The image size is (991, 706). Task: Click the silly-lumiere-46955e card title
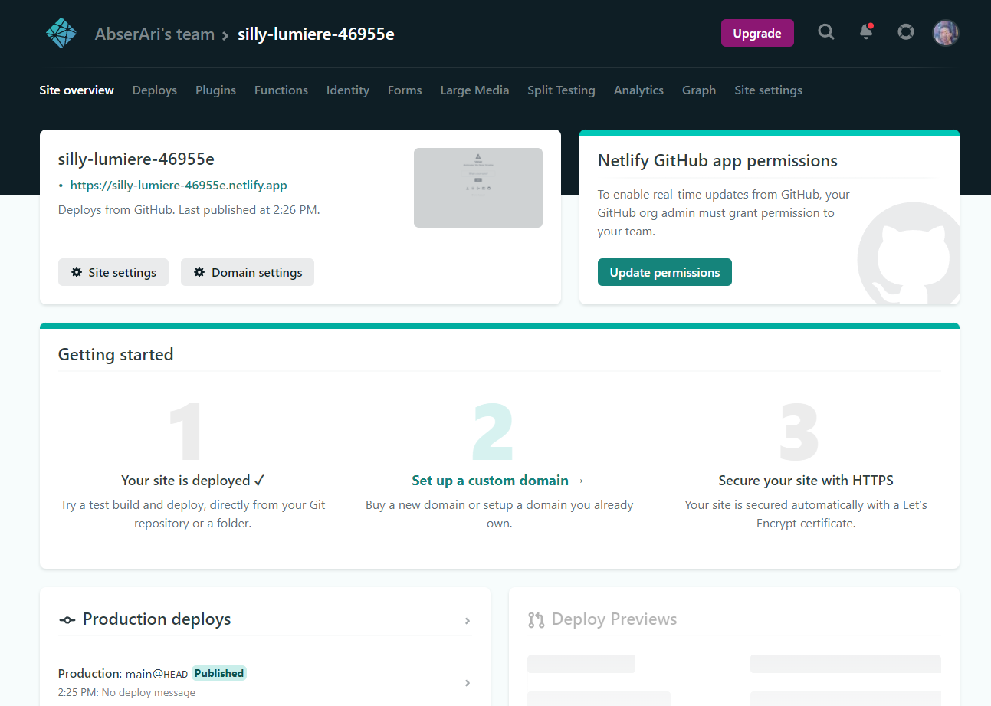coord(136,159)
